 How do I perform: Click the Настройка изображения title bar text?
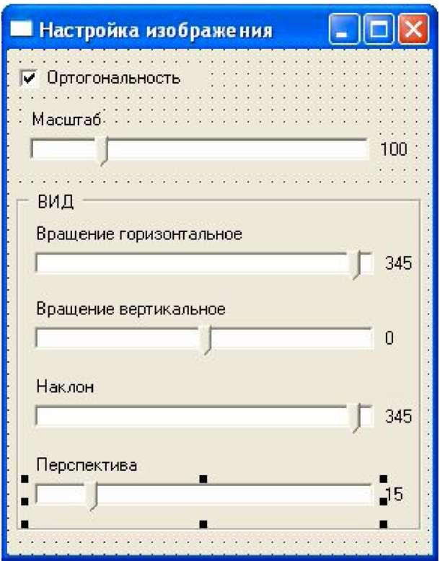(156, 30)
